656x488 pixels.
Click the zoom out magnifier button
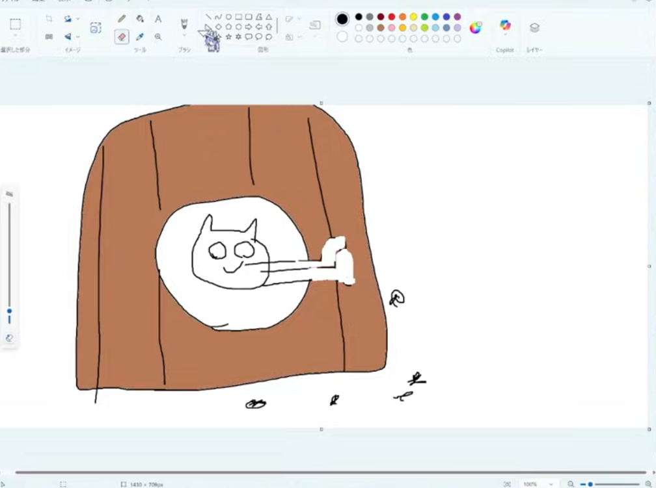pos(571,484)
